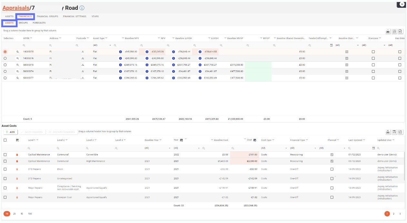The height and width of the screenshot is (223, 407).
Task: Click the icon next to Year column header
Action: (x=182, y=140)
